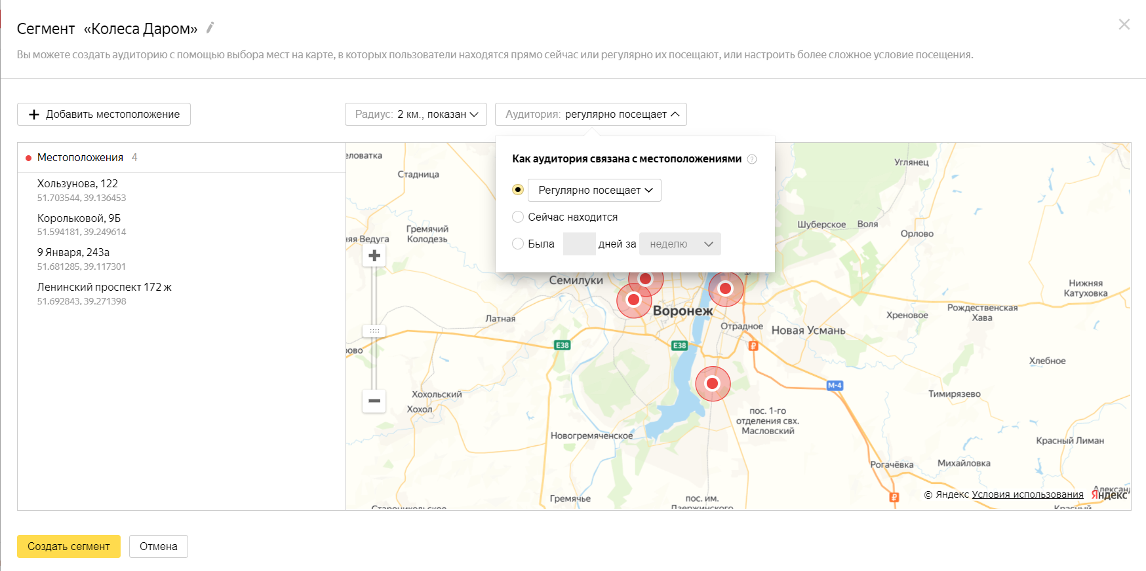Select location Хользунова, 122 in list

[77, 184]
